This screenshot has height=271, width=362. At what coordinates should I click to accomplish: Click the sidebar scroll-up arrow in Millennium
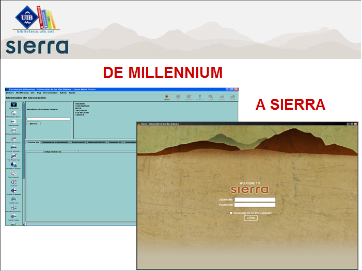[x=24, y=103]
